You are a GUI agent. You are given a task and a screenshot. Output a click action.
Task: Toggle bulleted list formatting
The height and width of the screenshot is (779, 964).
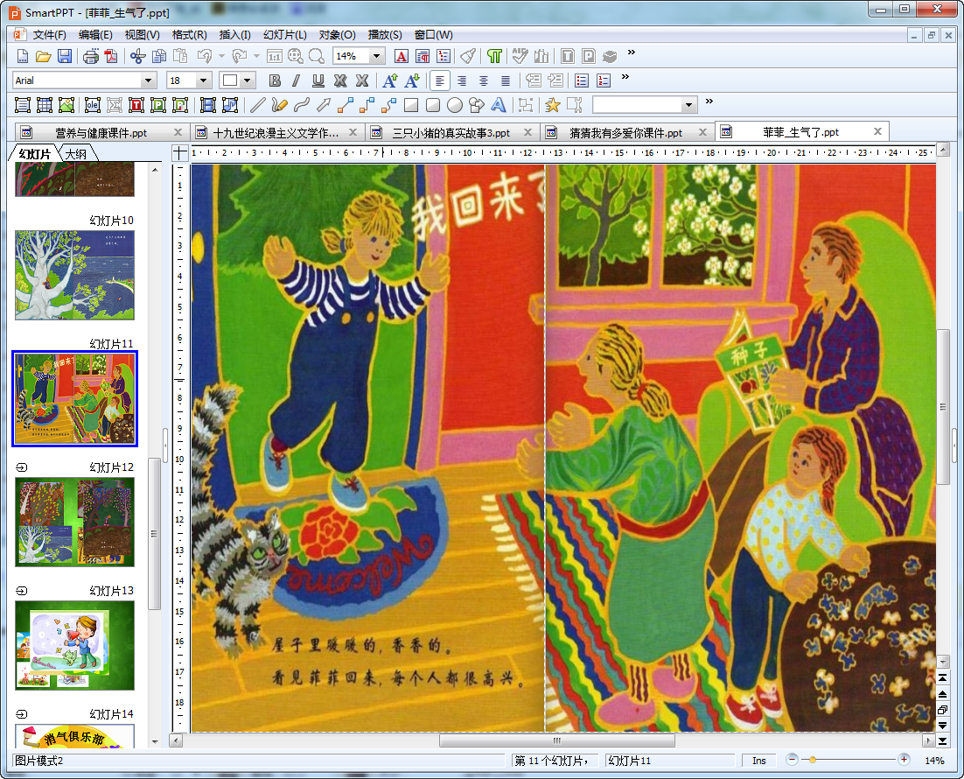point(582,81)
